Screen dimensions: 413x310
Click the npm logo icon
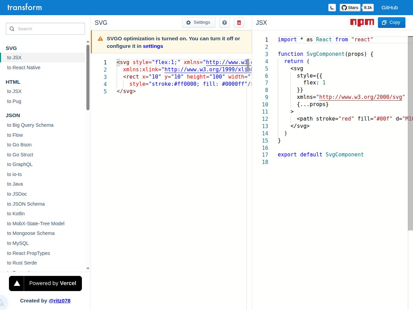pos(362,22)
